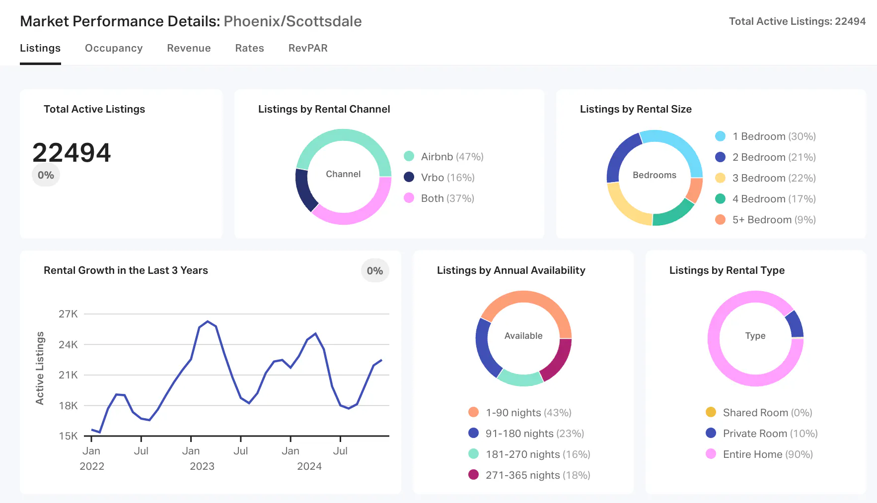The height and width of the screenshot is (503, 877).
Task: Click the 22494 total listings number
Action: click(x=72, y=152)
